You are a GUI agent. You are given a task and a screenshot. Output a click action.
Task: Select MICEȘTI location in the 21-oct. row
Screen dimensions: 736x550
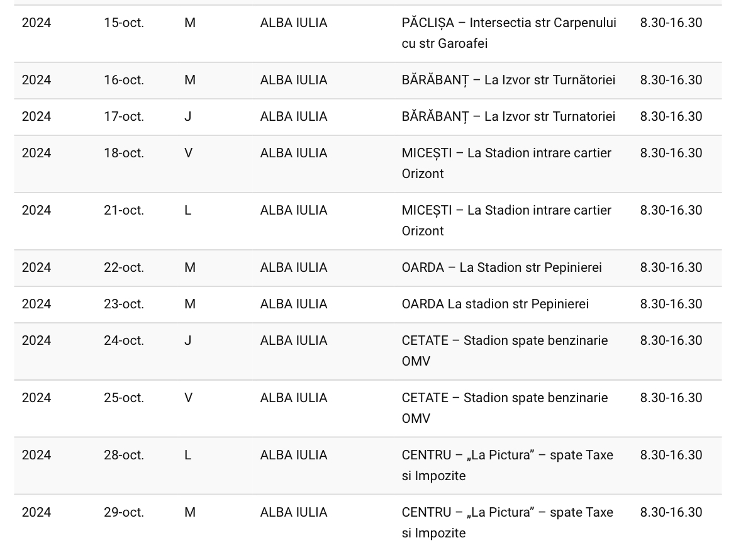click(x=506, y=221)
